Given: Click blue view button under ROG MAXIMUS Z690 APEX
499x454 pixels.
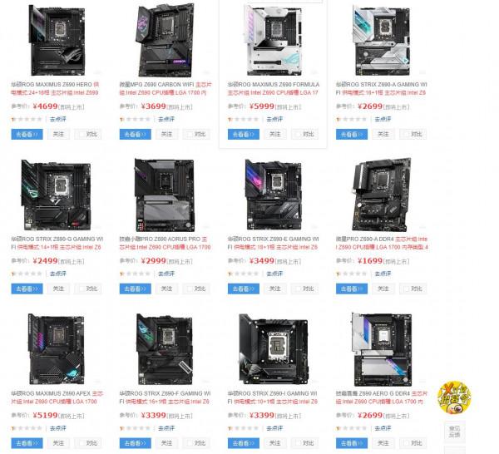Looking at the screenshot, I should point(27,443).
